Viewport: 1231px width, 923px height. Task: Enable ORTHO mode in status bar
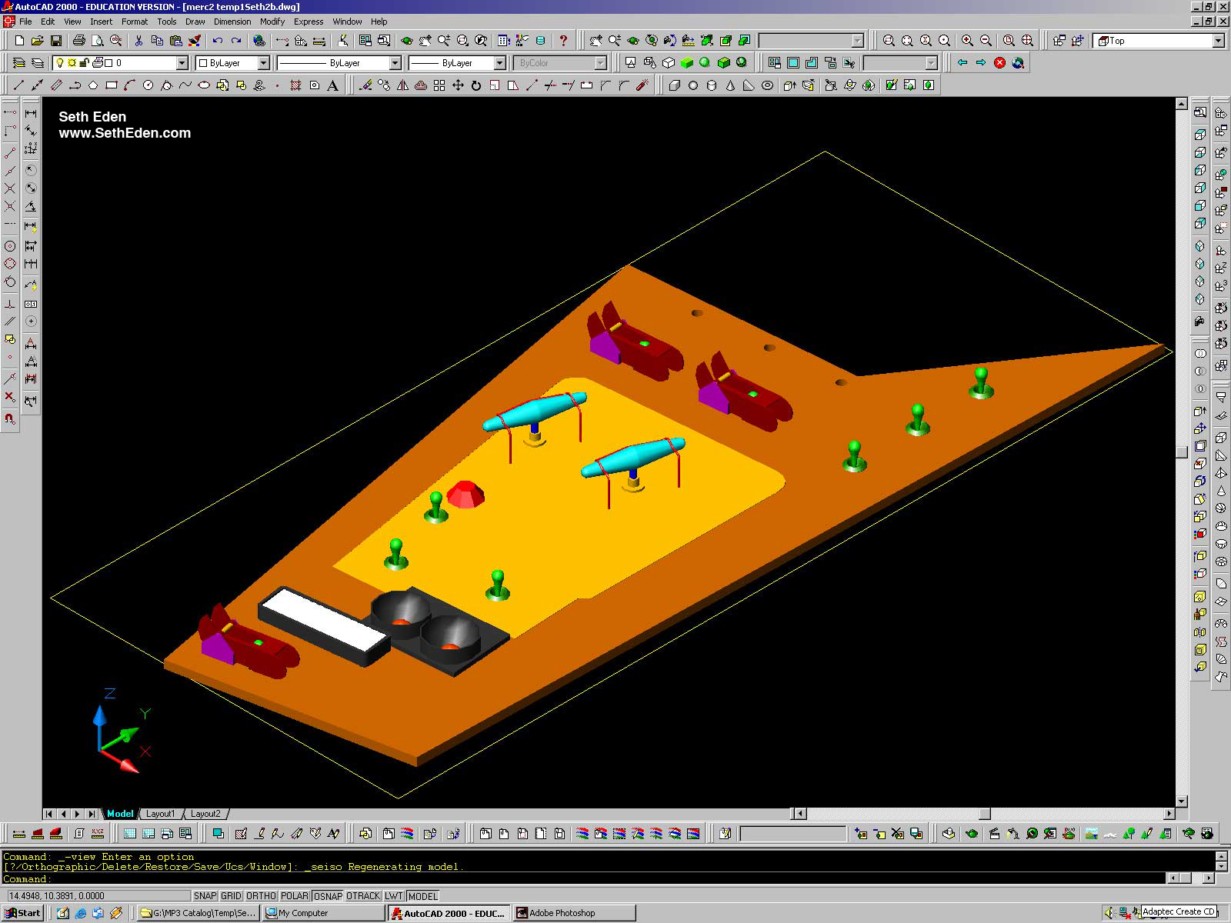261,896
